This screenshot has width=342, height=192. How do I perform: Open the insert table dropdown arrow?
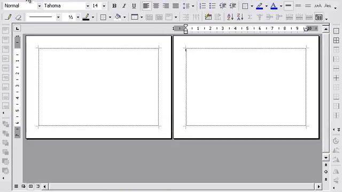(142, 17)
